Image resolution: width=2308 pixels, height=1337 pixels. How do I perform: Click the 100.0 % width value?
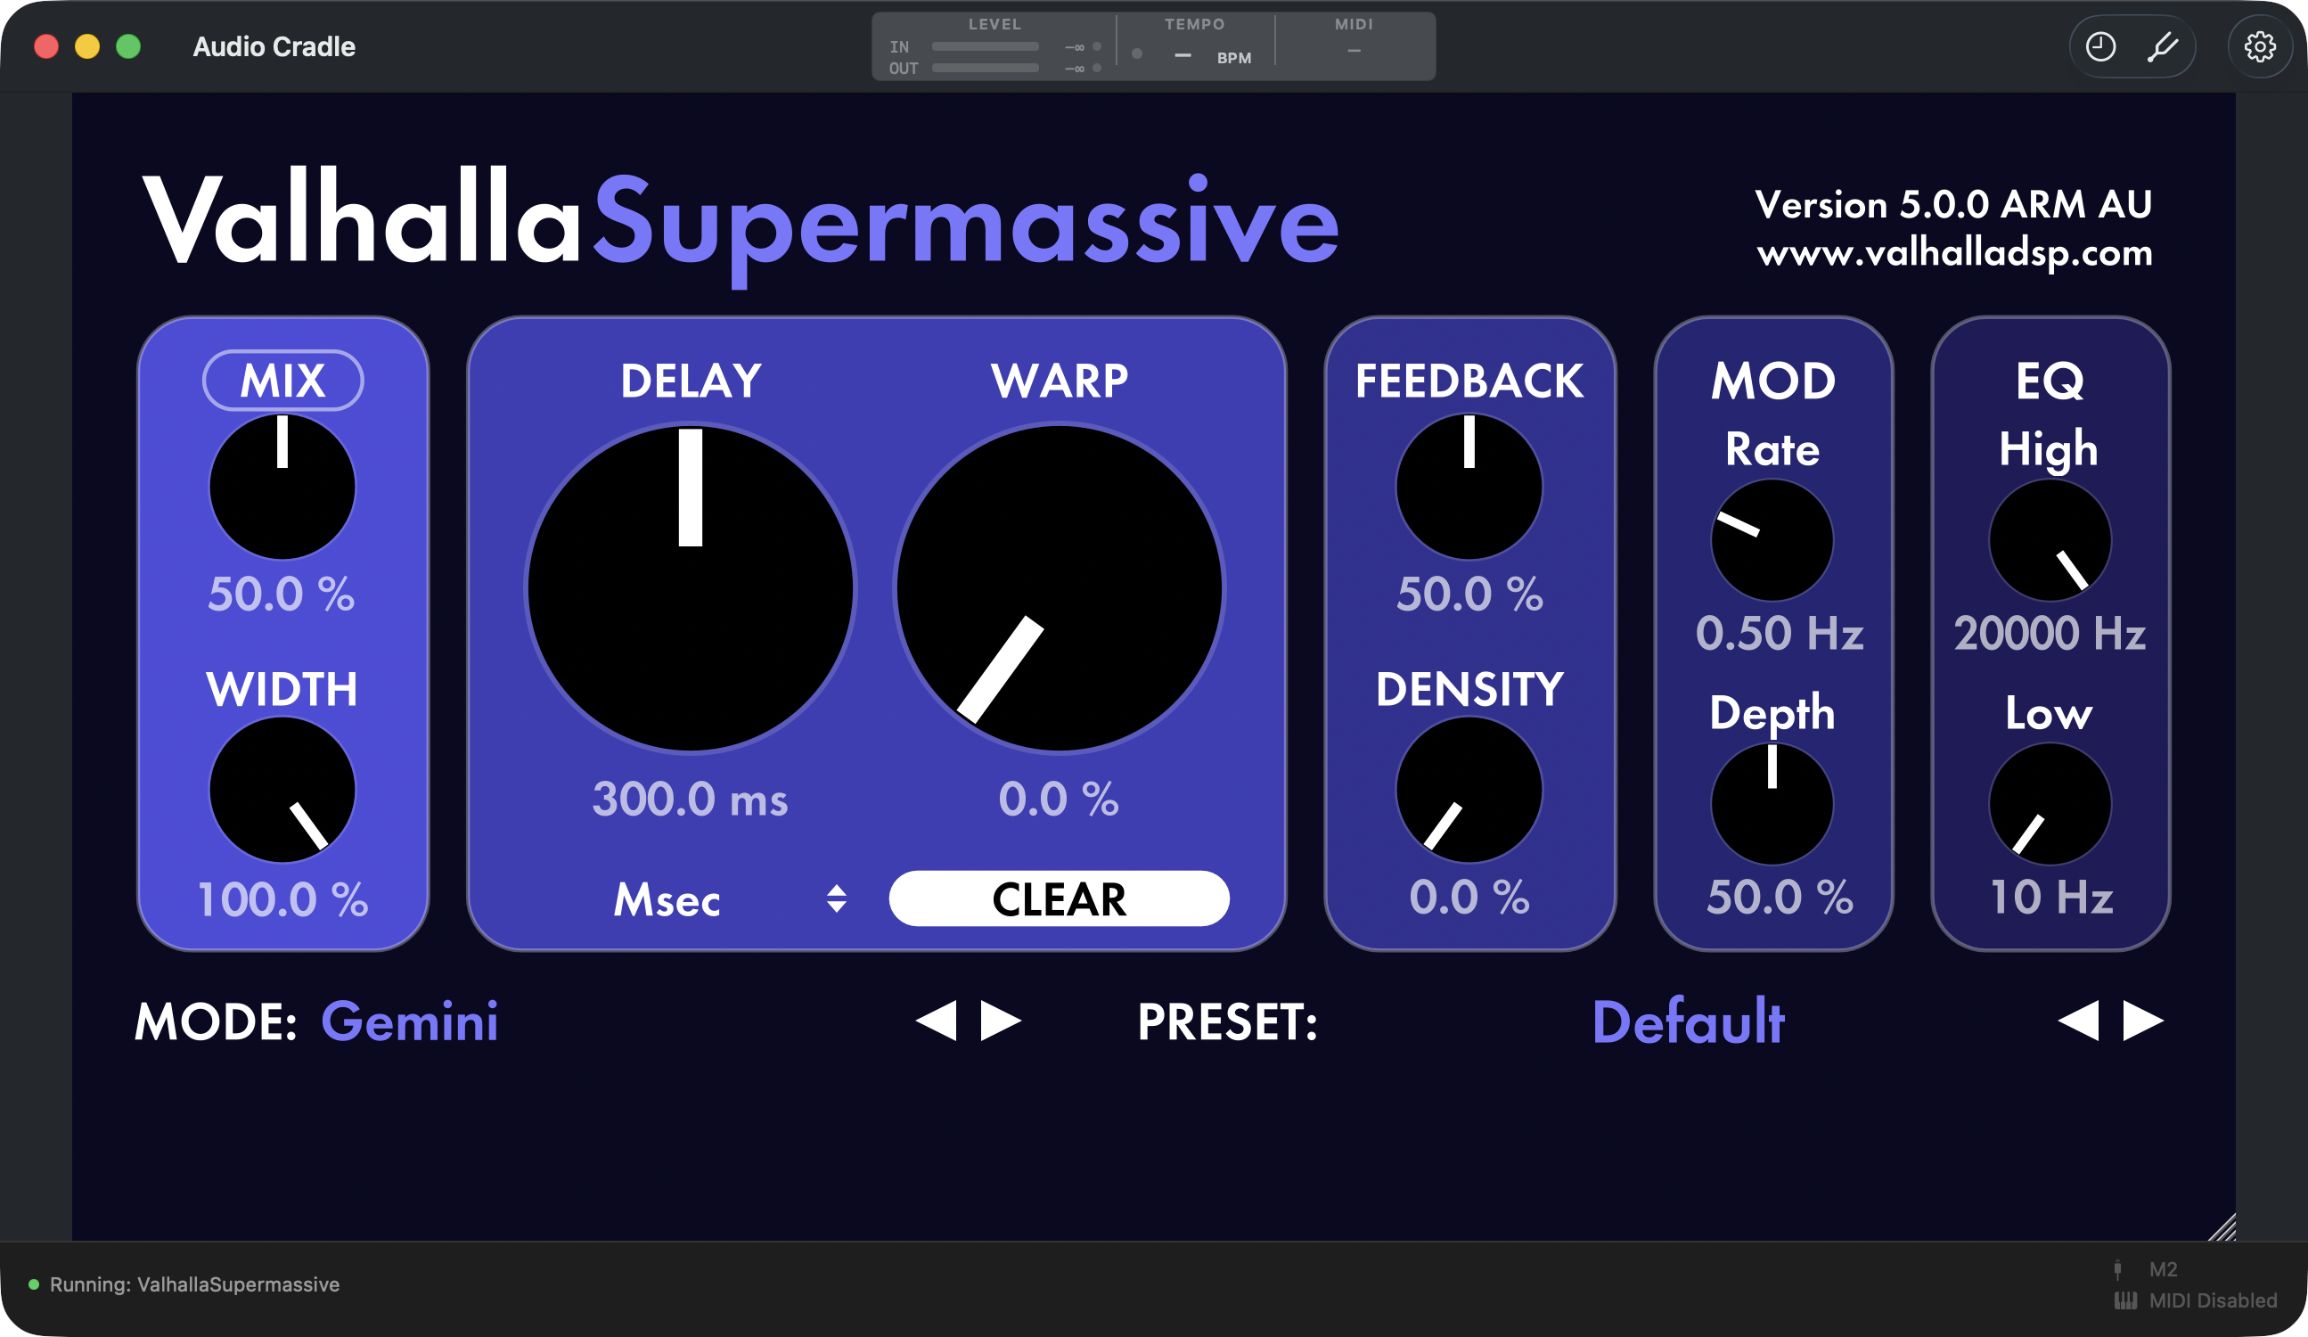click(x=283, y=900)
